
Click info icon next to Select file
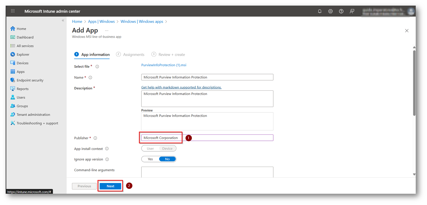coord(97,67)
